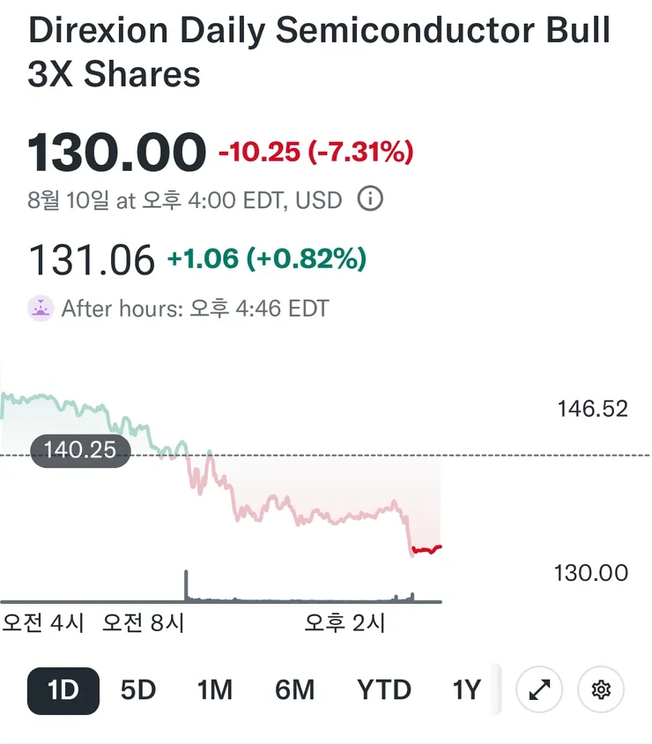Click the -10.25 (-7.31%) change text
The image size is (652, 744).
point(315,152)
